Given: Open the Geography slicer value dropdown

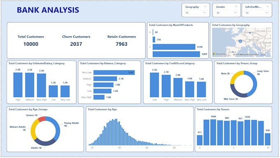Looking at the screenshot, I should click(196, 13).
